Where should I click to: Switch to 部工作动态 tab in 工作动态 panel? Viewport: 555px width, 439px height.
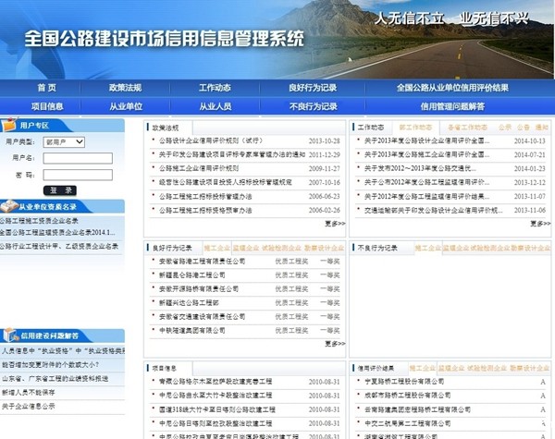click(415, 128)
